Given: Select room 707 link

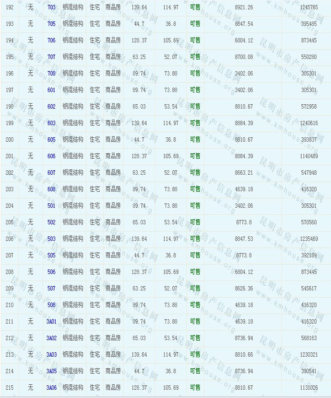Looking at the screenshot, I should 51,57.
